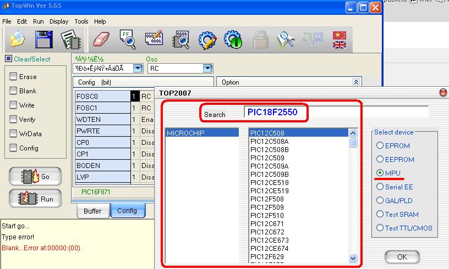Select PIC12F508 in device list

(299, 199)
